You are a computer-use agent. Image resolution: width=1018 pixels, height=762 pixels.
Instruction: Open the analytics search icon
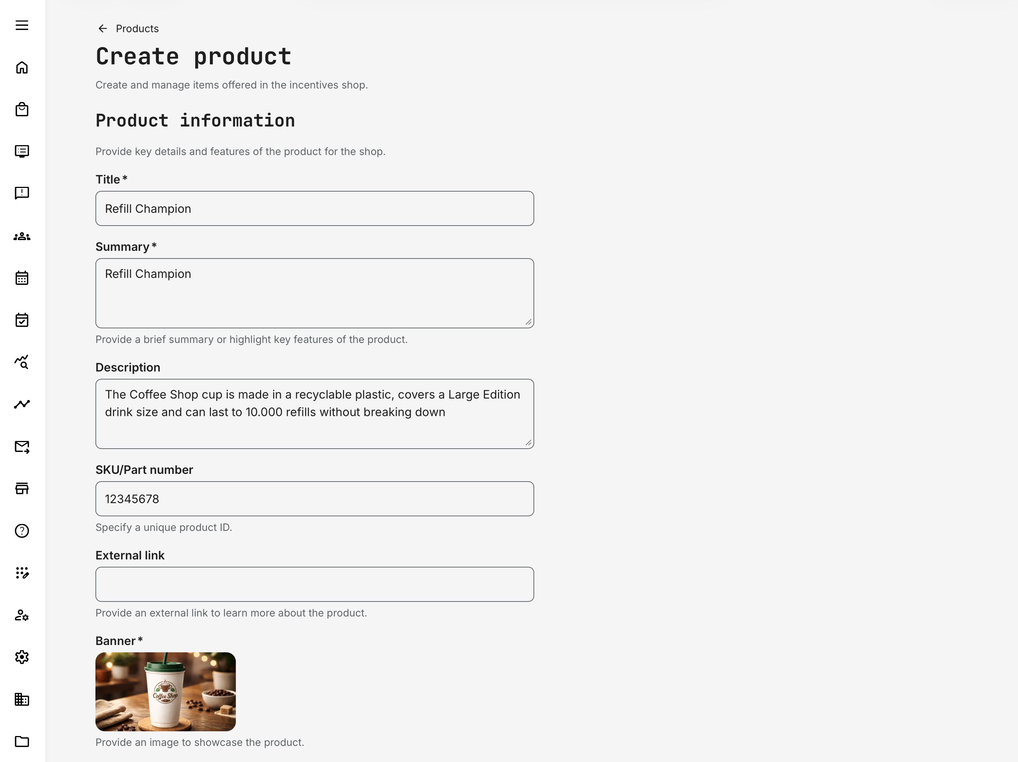22,363
